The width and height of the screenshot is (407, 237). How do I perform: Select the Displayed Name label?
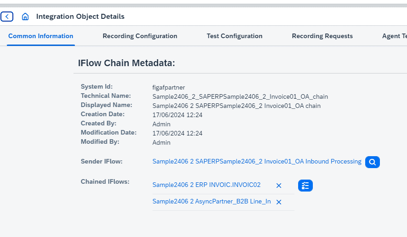click(x=107, y=105)
